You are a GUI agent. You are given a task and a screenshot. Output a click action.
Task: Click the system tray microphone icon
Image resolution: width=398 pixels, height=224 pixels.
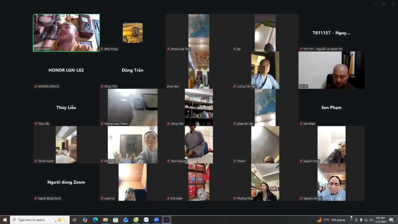[x=361, y=220]
